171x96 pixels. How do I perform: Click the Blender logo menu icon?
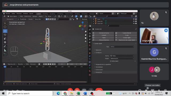point(4,14)
